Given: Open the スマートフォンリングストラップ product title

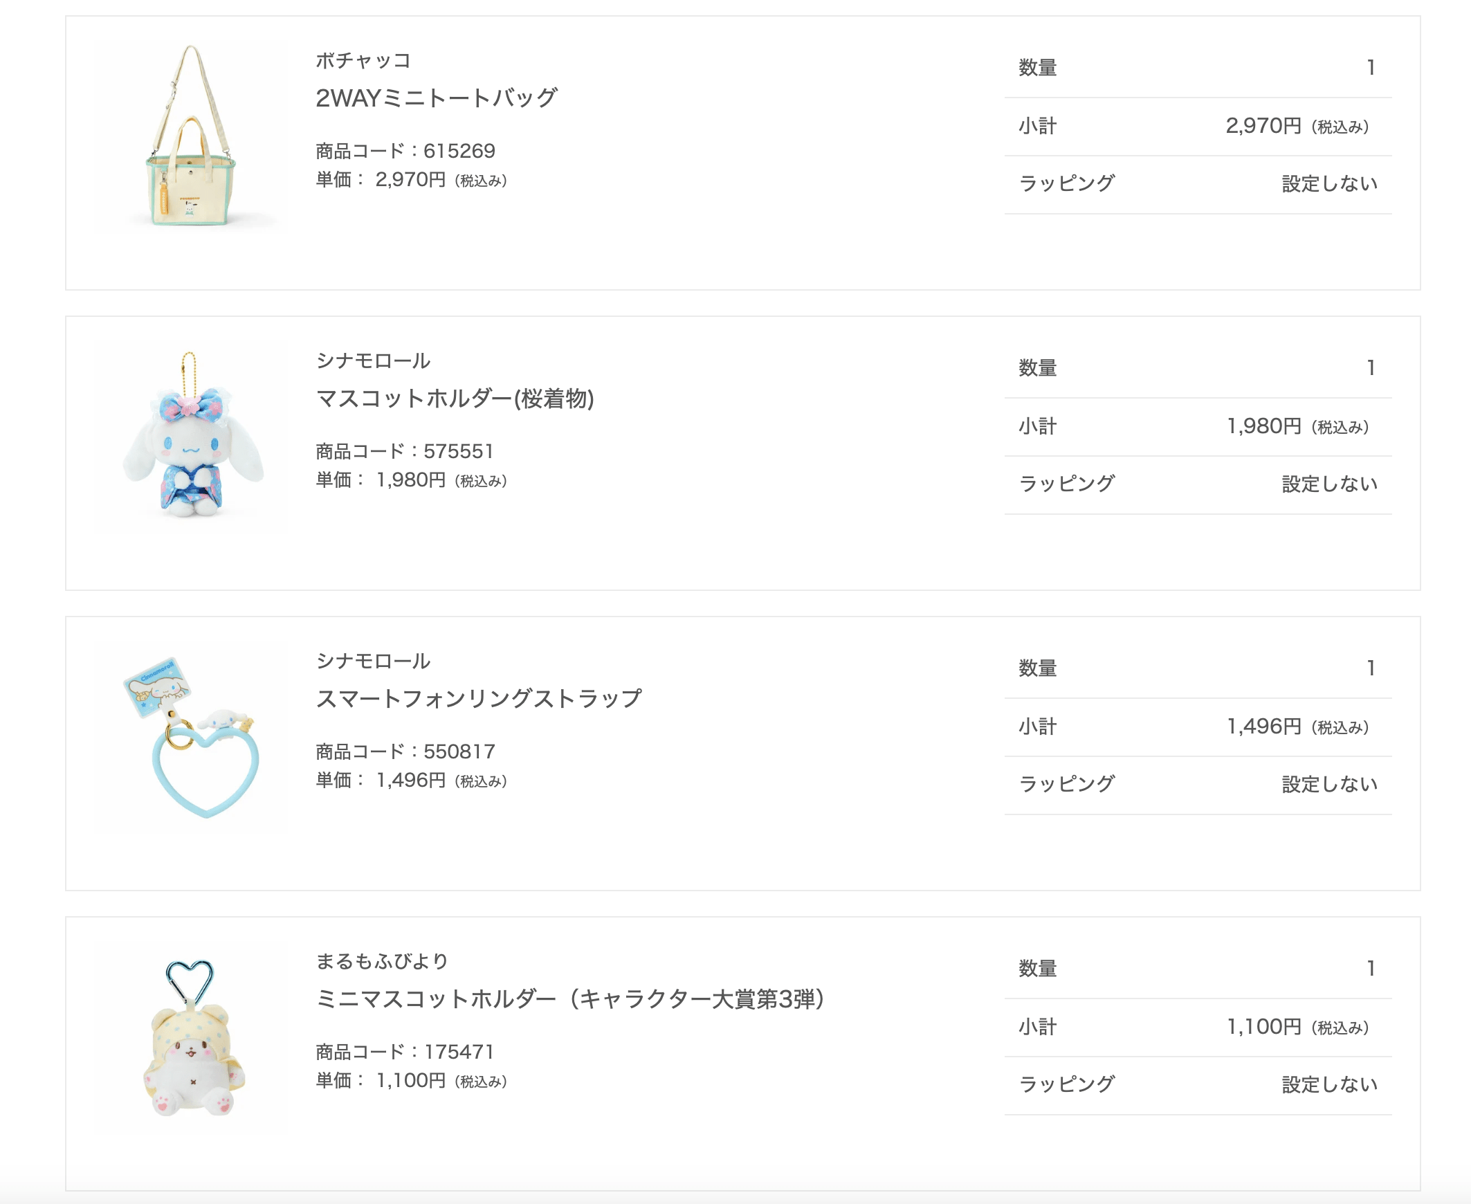Looking at the screenshot, I should tap(479, 698).
